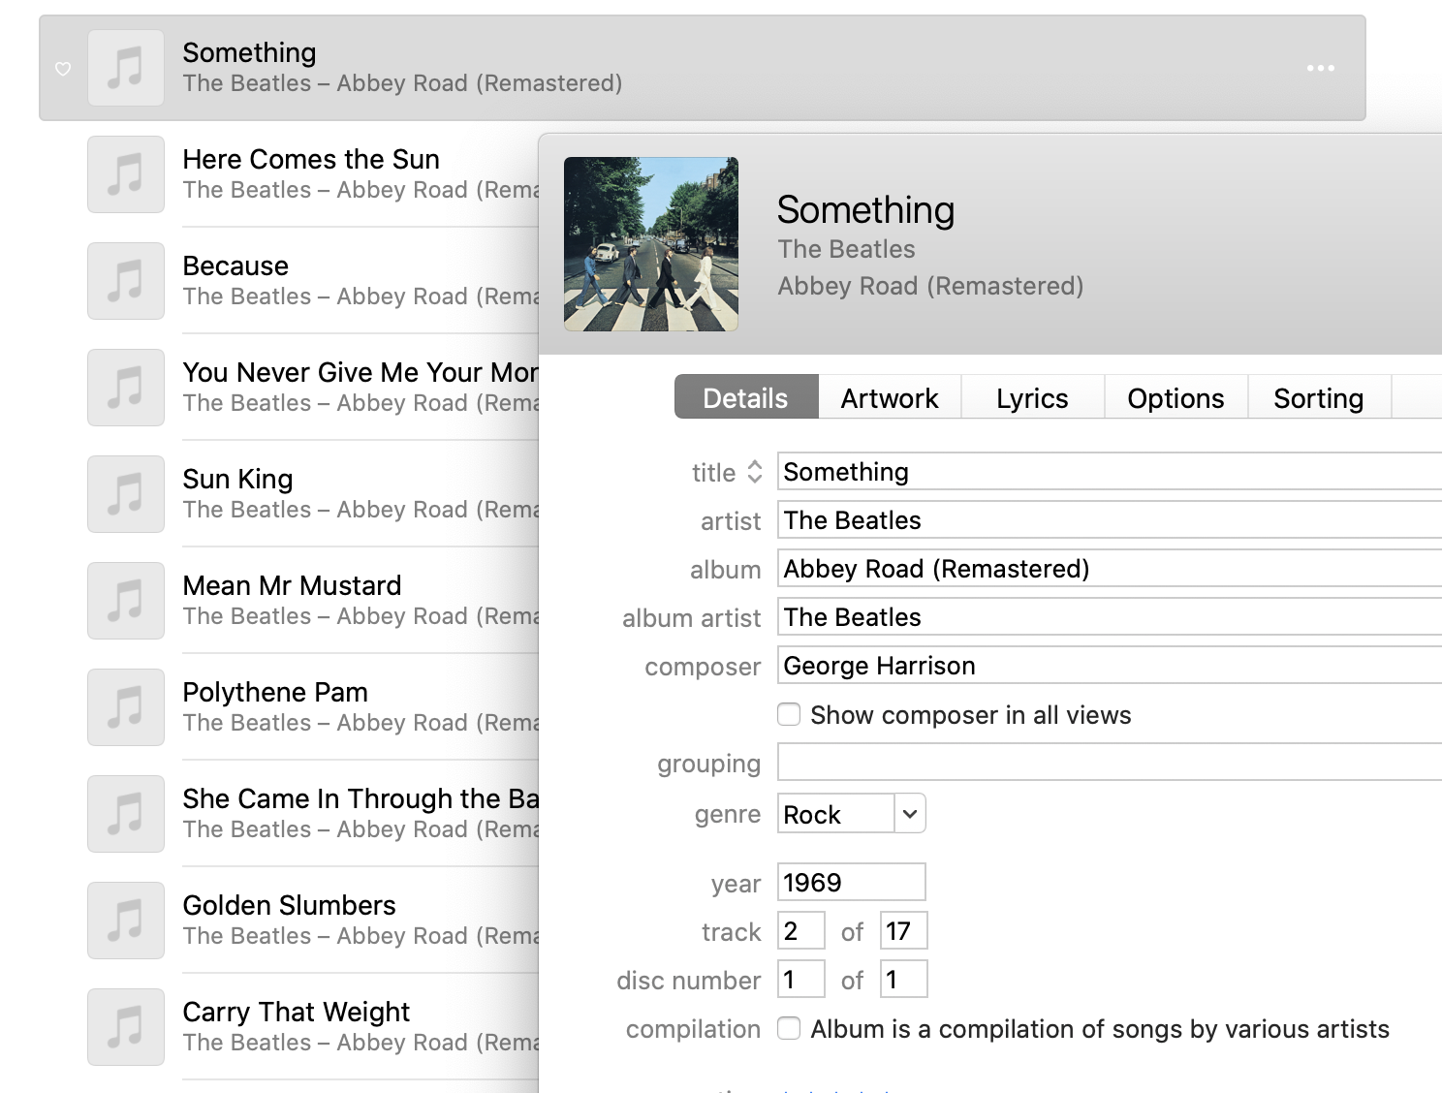Click the music note icon for Sun King
Viewport: 1442px width, 1093px height.
(126, 494)
